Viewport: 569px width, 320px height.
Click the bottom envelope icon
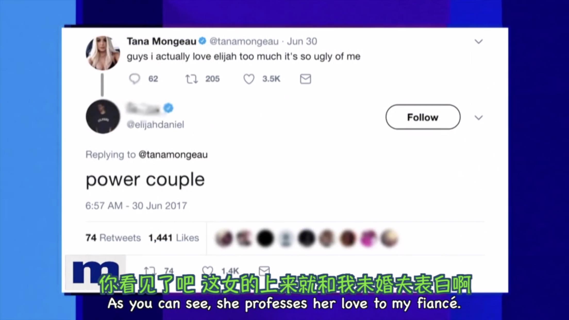pyautogui.click(x=264, y=271)
